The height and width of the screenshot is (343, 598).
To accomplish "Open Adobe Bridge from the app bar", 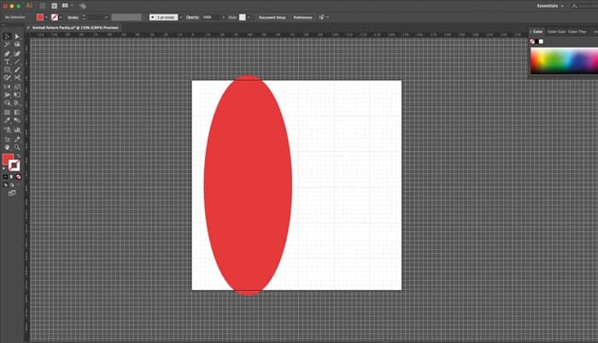I will [43, 6].
